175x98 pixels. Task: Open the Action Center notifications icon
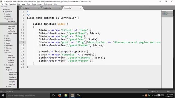[159, 96]
